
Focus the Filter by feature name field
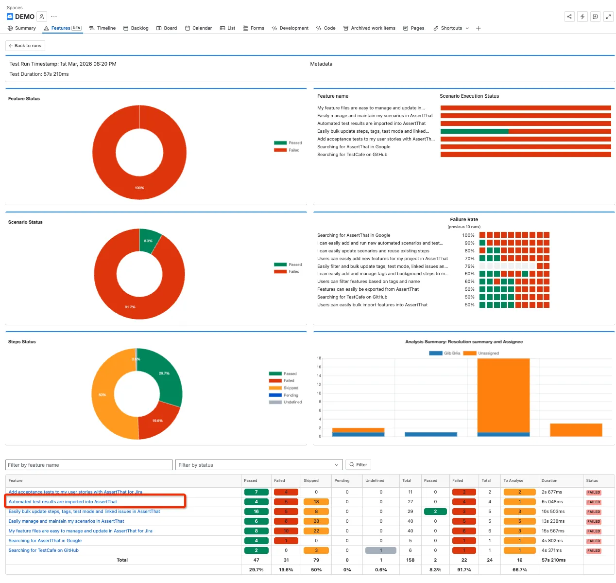89,465
